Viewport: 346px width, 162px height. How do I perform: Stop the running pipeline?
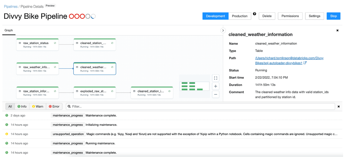click(333, 16)
